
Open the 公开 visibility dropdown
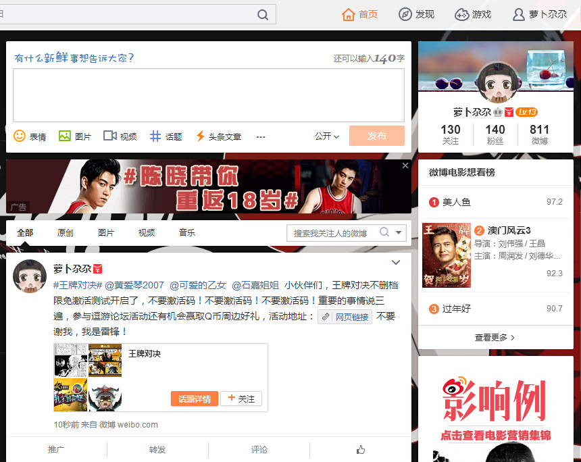tap(327, 136)
